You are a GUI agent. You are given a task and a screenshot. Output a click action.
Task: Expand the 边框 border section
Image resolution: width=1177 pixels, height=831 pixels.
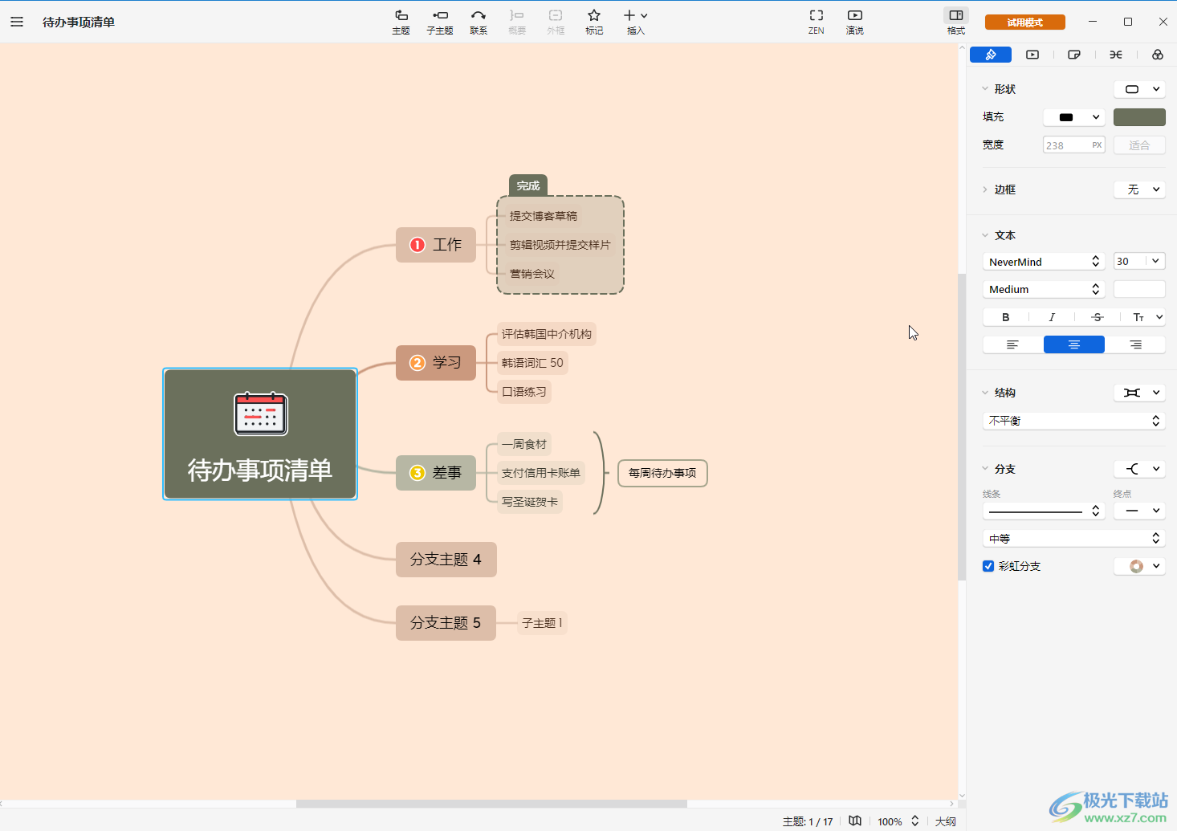[985, 189]
